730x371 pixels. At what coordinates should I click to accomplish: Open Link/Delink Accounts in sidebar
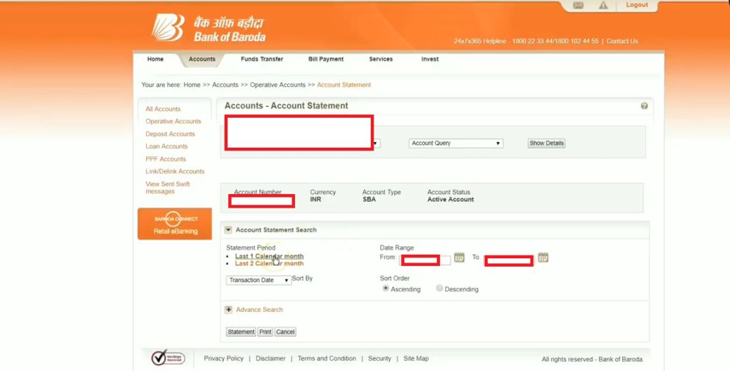[x=175, y=171]
